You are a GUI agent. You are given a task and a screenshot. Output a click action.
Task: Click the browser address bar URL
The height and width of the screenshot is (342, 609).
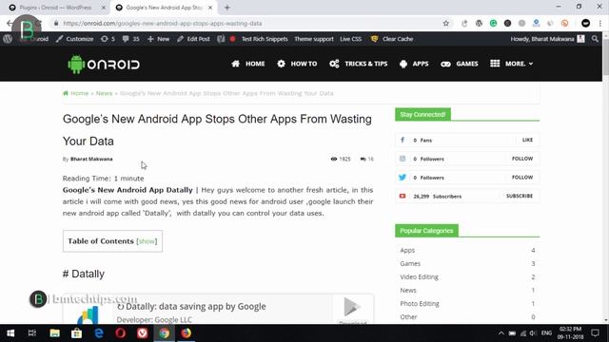(163, 23)
